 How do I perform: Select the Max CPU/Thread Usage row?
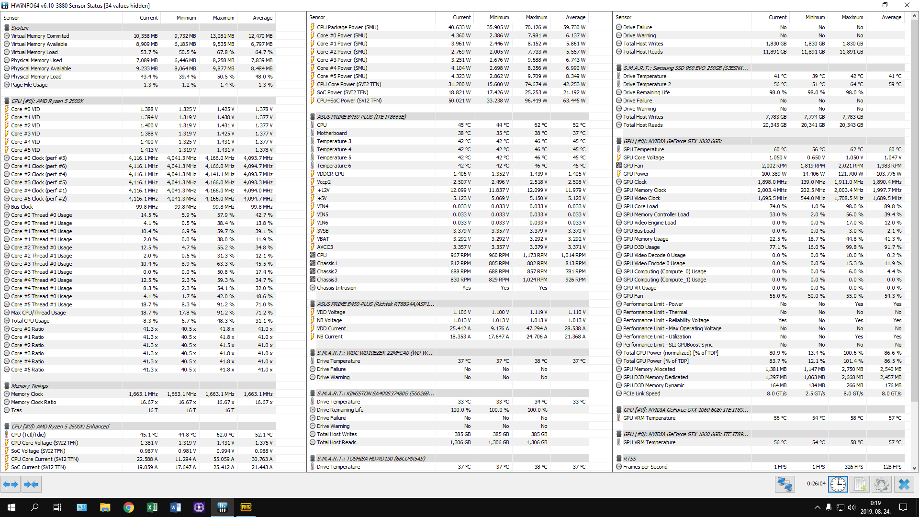point(138,313)
